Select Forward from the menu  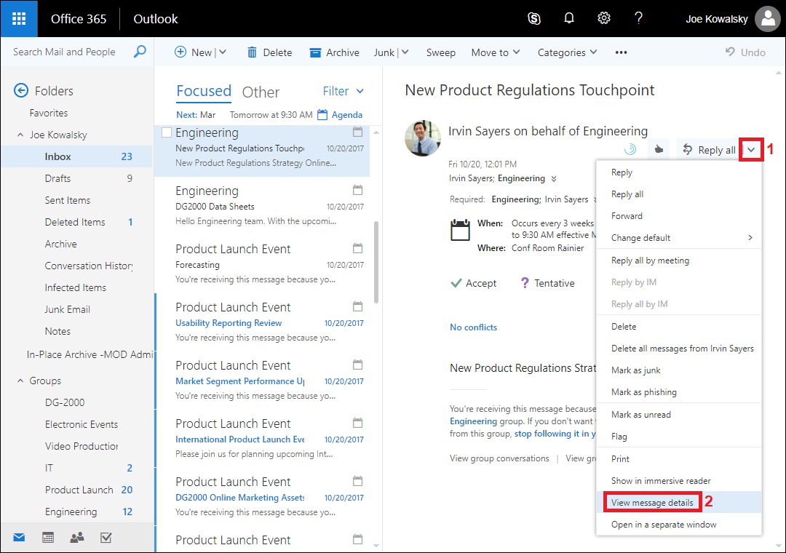[x=679, y=216]
